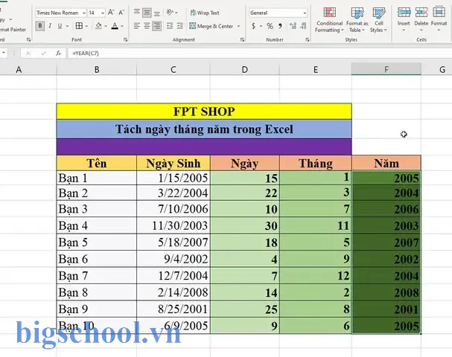Open the font name dropdown
452x357 pixels.
(84, 13)
